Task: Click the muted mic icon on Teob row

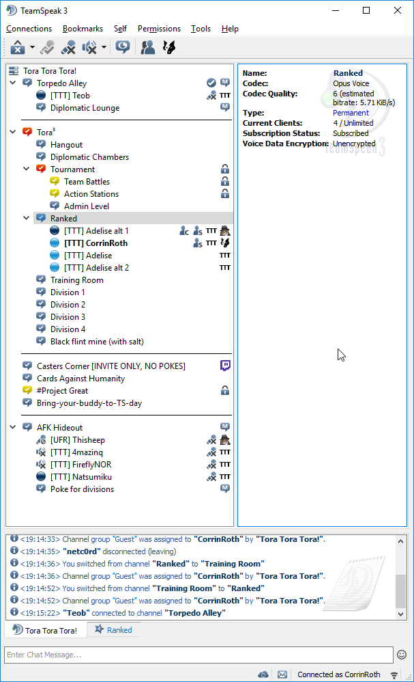Action: (x=211, y=95)
